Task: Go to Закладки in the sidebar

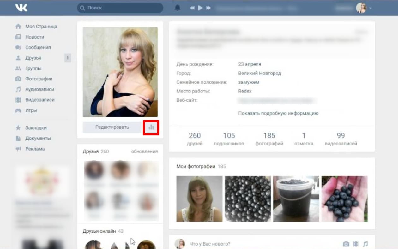Action: (36, 128)
